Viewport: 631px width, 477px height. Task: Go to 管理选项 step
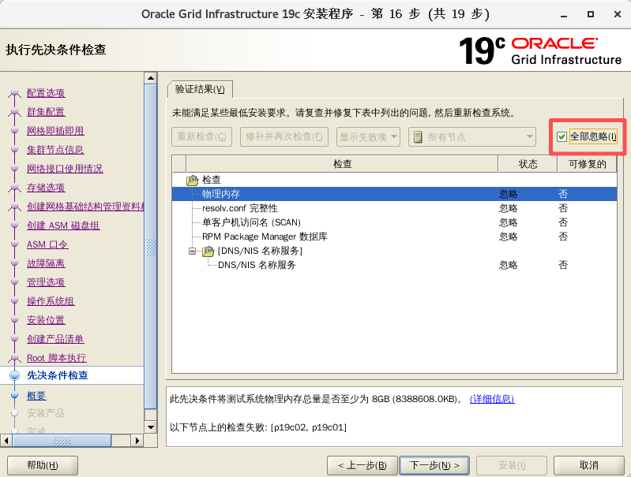(46, 282)
